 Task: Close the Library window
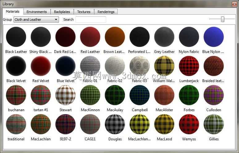coord(234,4)
